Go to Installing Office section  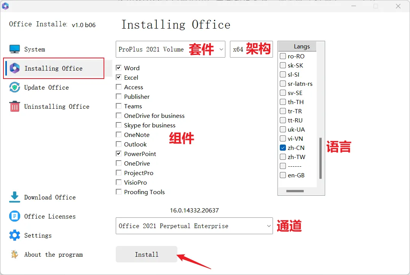coord(53,68)
